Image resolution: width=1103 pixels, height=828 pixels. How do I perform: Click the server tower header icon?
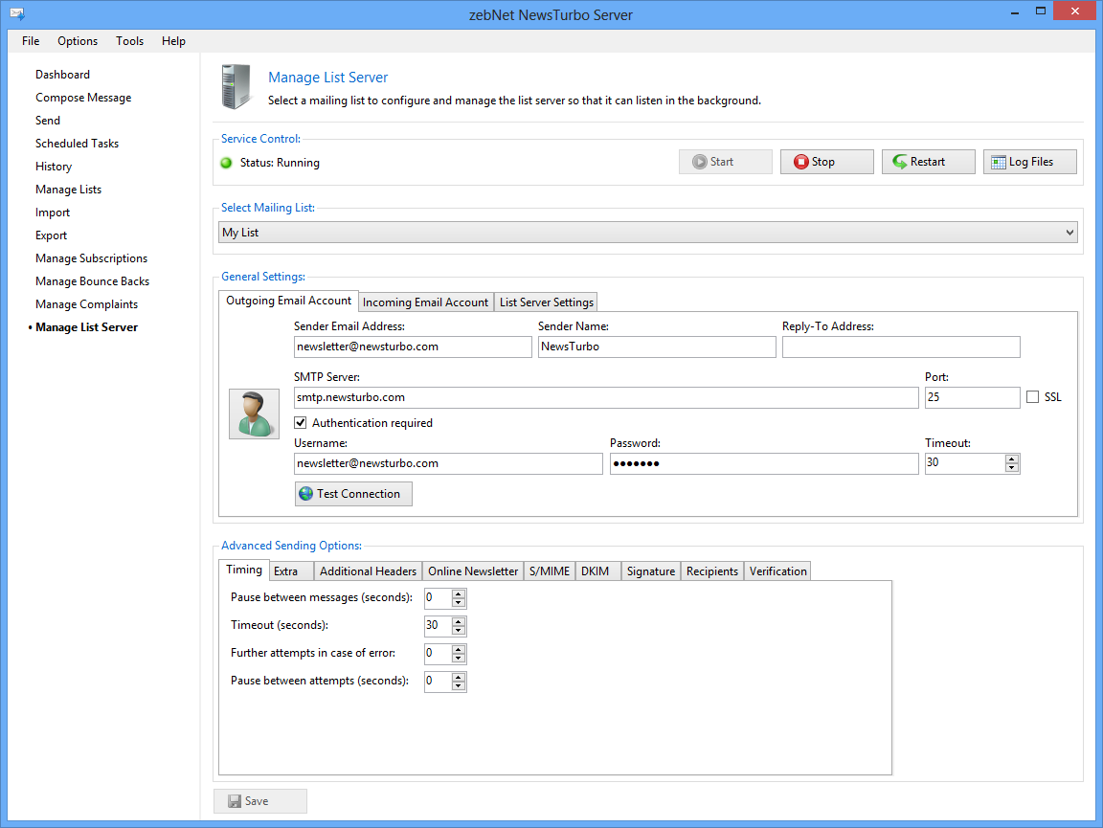pos(236,86)
